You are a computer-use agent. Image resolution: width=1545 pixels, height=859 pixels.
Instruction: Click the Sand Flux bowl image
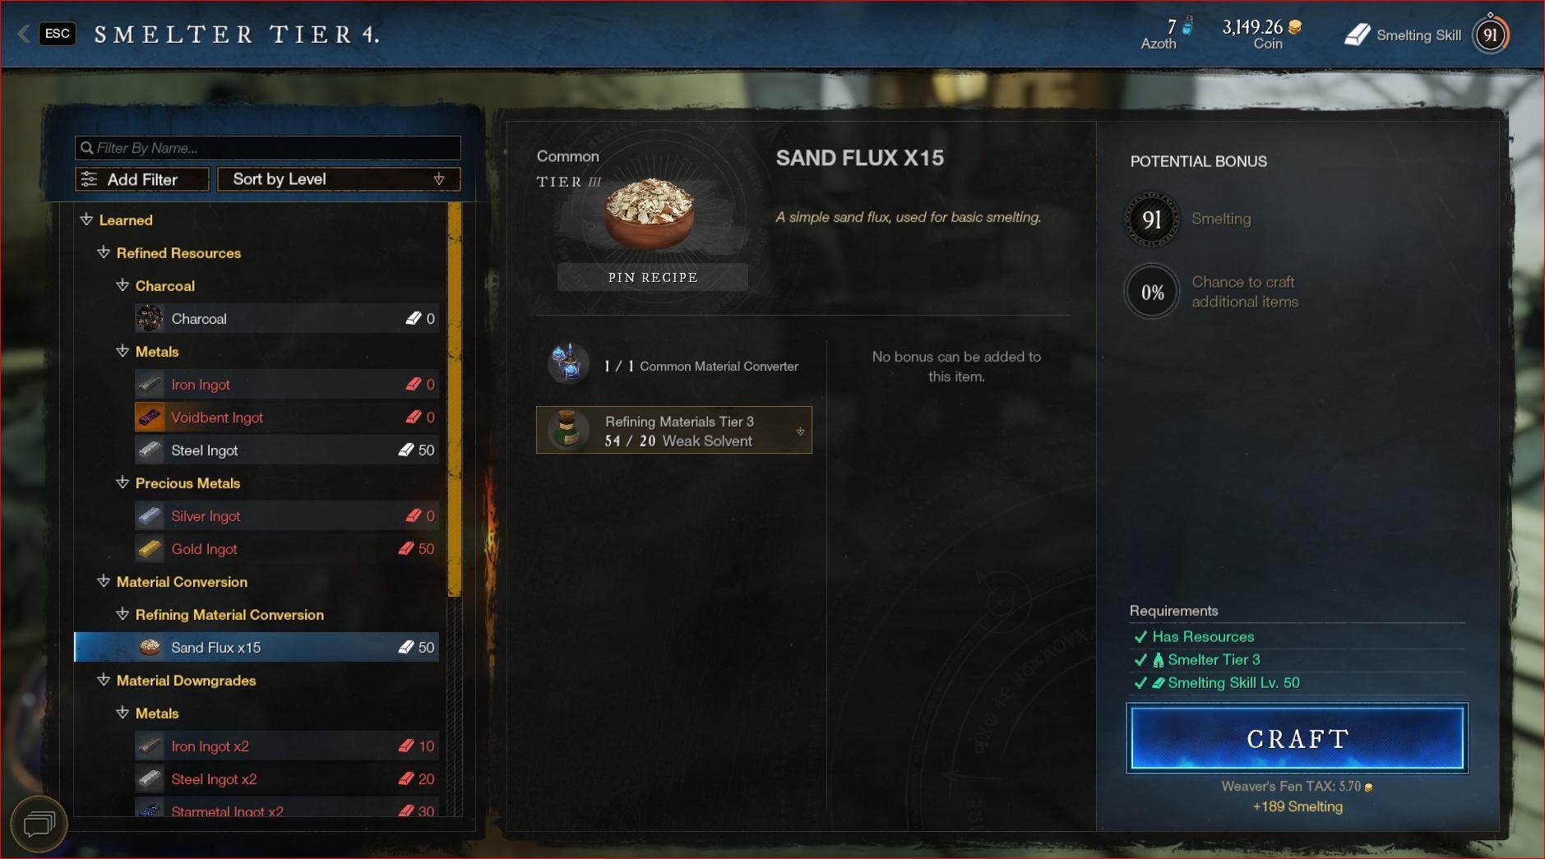(650, 213)
